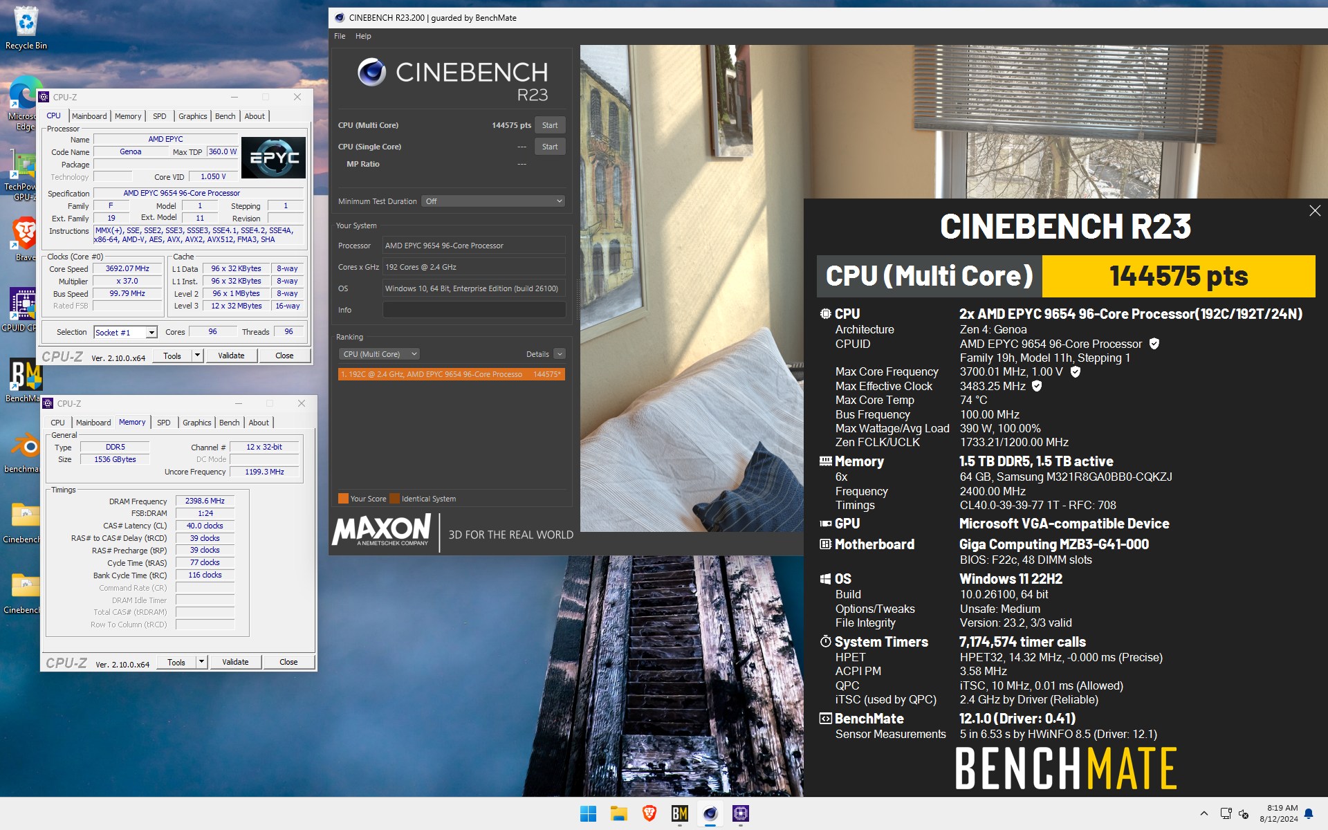
Task: Click Close in top CPU-Z window
Action: coord(284,356)
